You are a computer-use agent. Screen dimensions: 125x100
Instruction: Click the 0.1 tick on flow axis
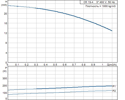click(x=17, y=65)
